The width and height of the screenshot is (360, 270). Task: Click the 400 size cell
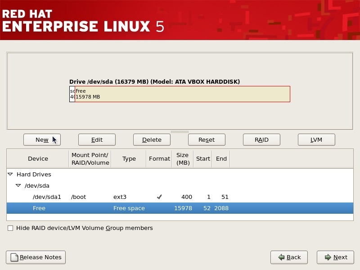[187, 197]
